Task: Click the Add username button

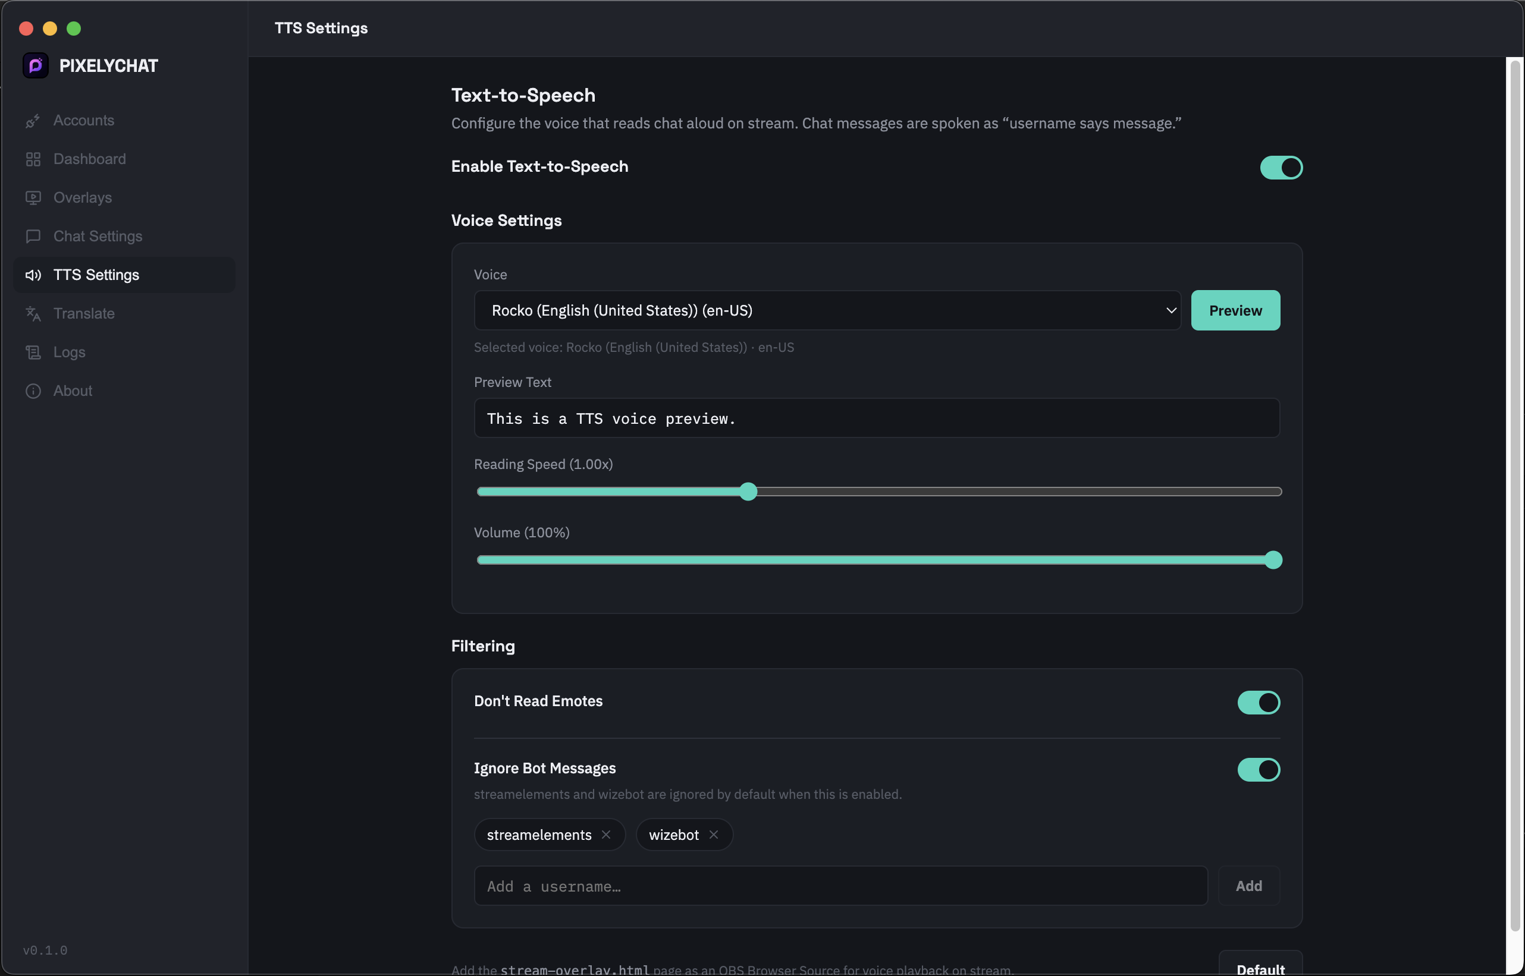Action: 1248,886
